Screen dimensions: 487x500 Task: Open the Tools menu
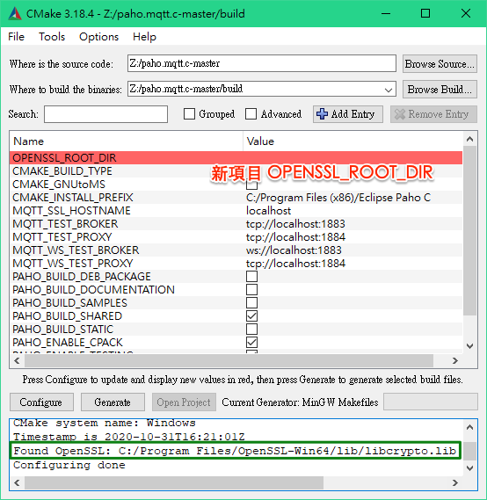(x=52, y=37)
